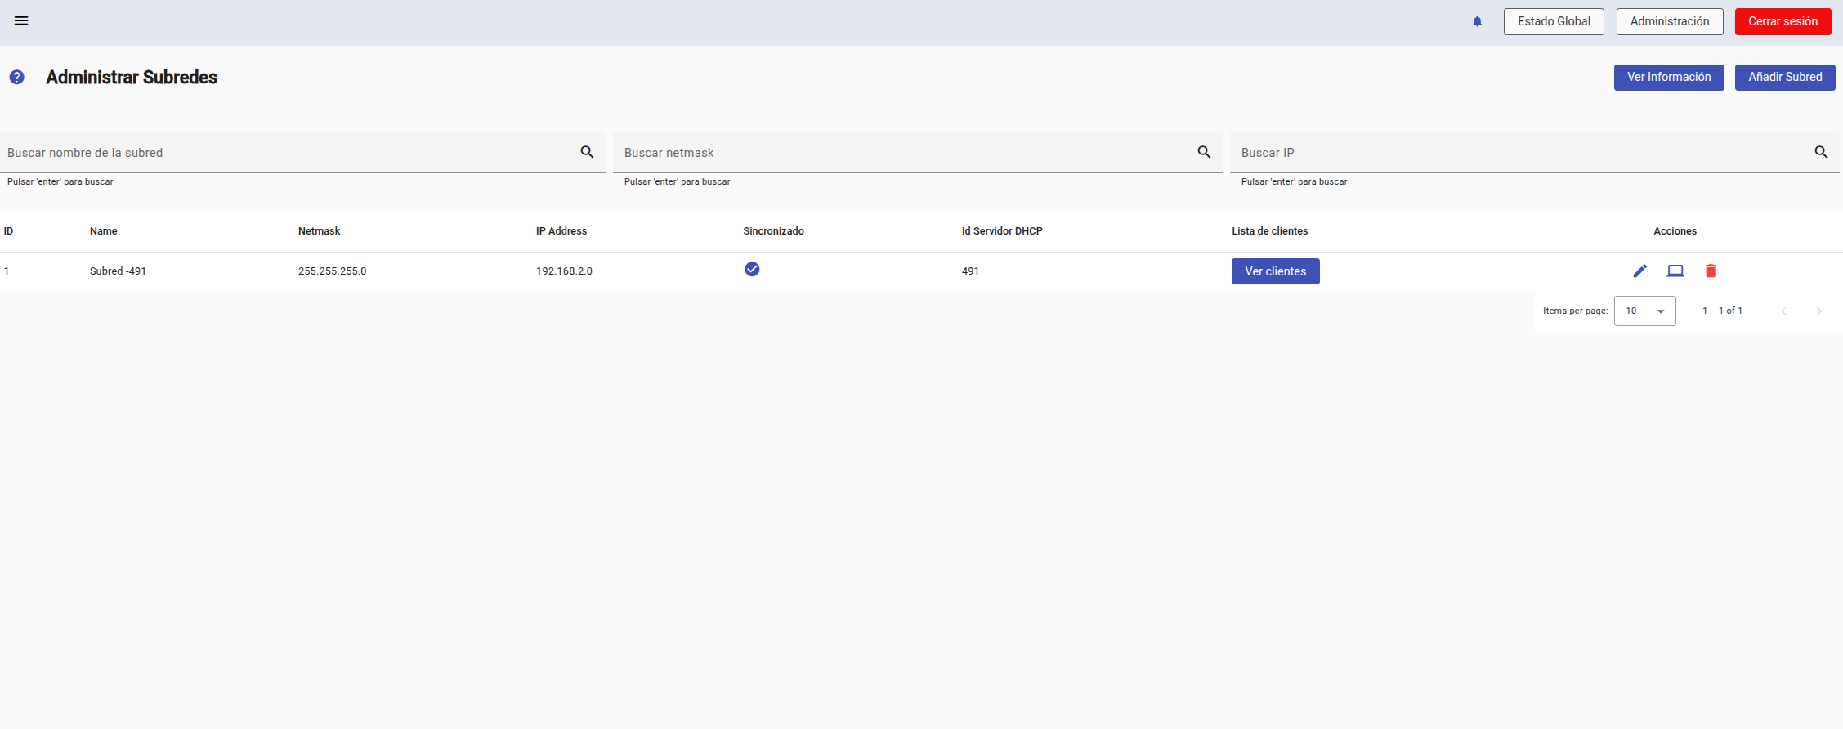1843x729 pixels.
Task: Open Estado Global from the top bar
Action: [1554, 22]
